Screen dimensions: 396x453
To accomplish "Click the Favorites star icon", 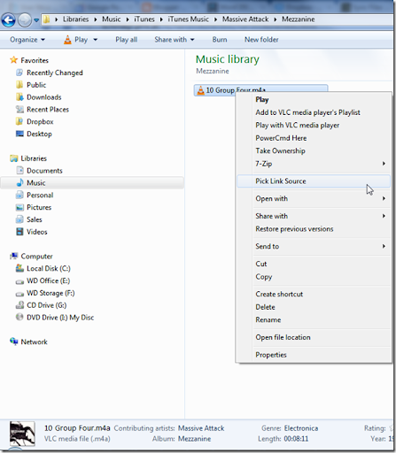I will pos(13,60).
